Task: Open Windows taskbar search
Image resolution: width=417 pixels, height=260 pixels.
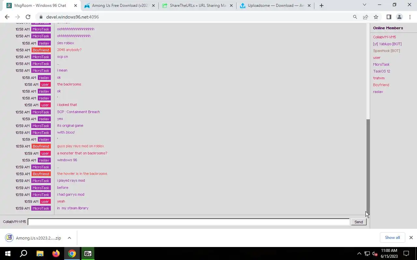Action: [x=23, y=253]
